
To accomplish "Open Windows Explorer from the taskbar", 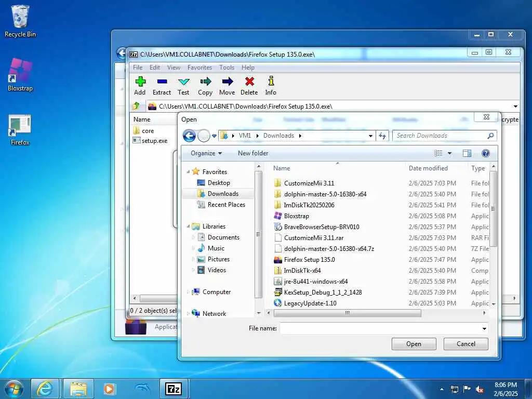I will (x=78, y=389).
